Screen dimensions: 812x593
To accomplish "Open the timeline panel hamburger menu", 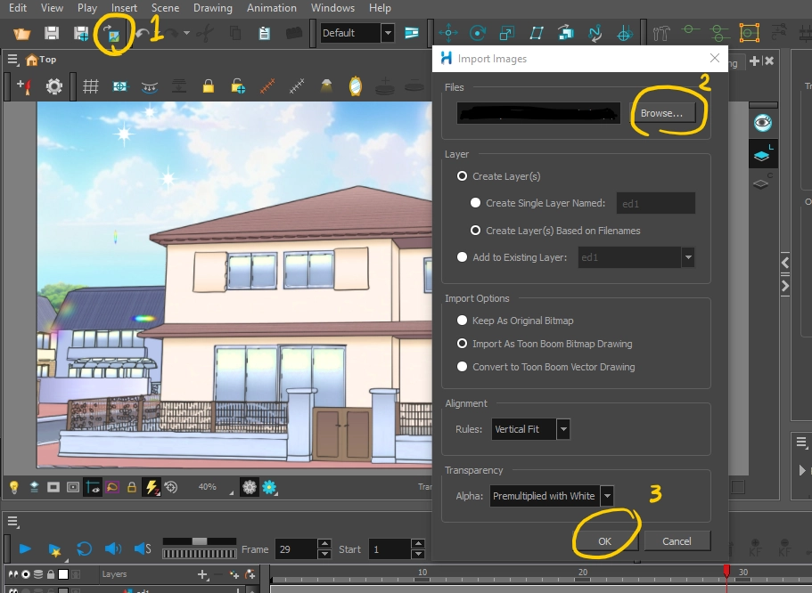I will coord(13,522).
